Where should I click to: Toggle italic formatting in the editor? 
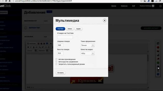[x=31, y=47]
